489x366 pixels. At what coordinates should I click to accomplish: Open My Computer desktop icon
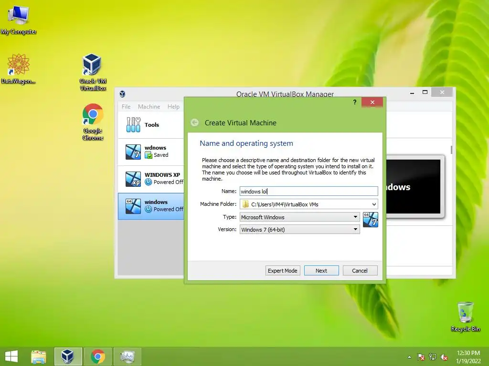(x=19, y=19)
